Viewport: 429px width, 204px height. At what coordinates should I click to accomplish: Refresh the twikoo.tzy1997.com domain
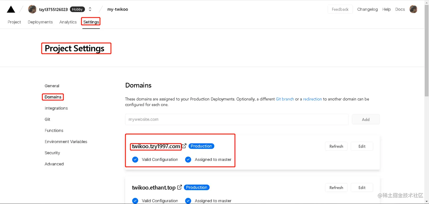pos(336,146)
